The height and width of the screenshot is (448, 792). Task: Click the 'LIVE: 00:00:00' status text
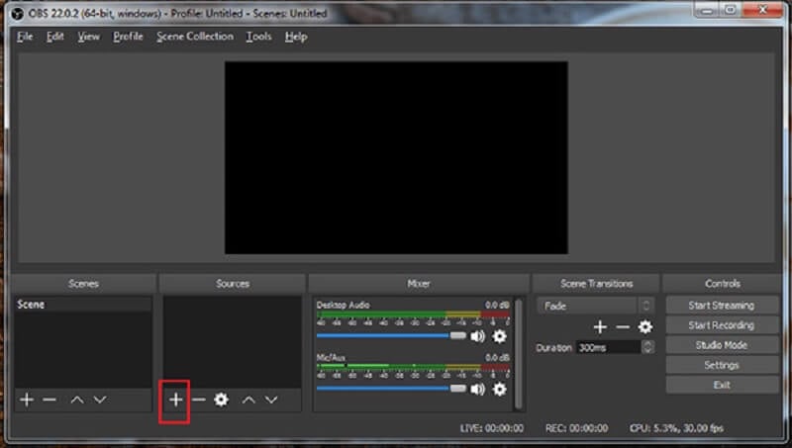pyautogui.click(x=491, y=428)
